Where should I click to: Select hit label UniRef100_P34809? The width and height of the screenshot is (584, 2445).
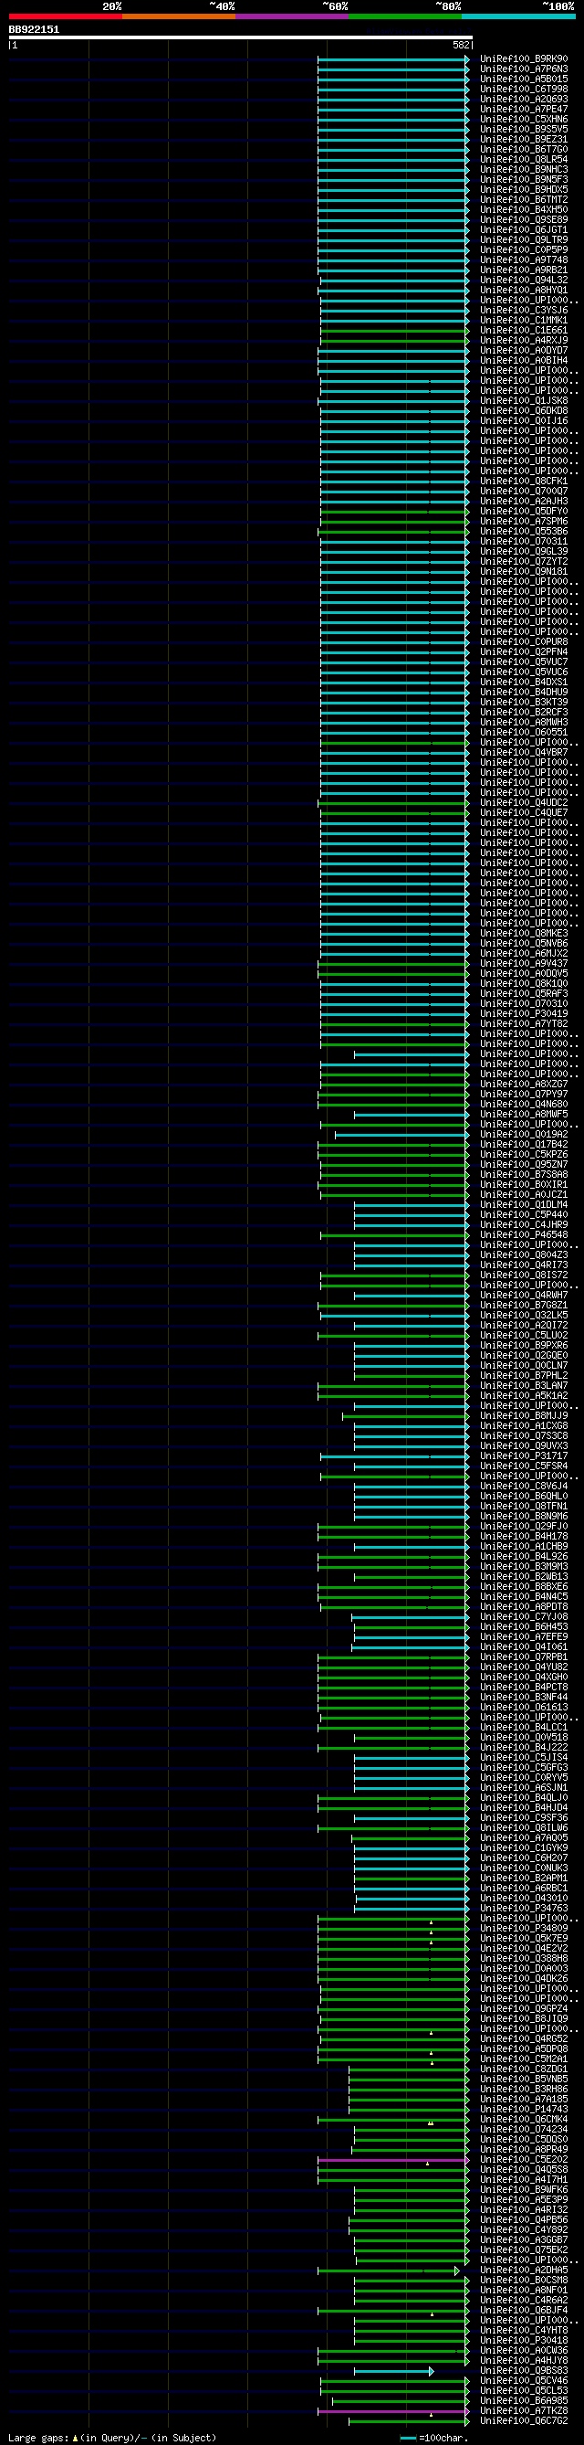(525, 1929)
